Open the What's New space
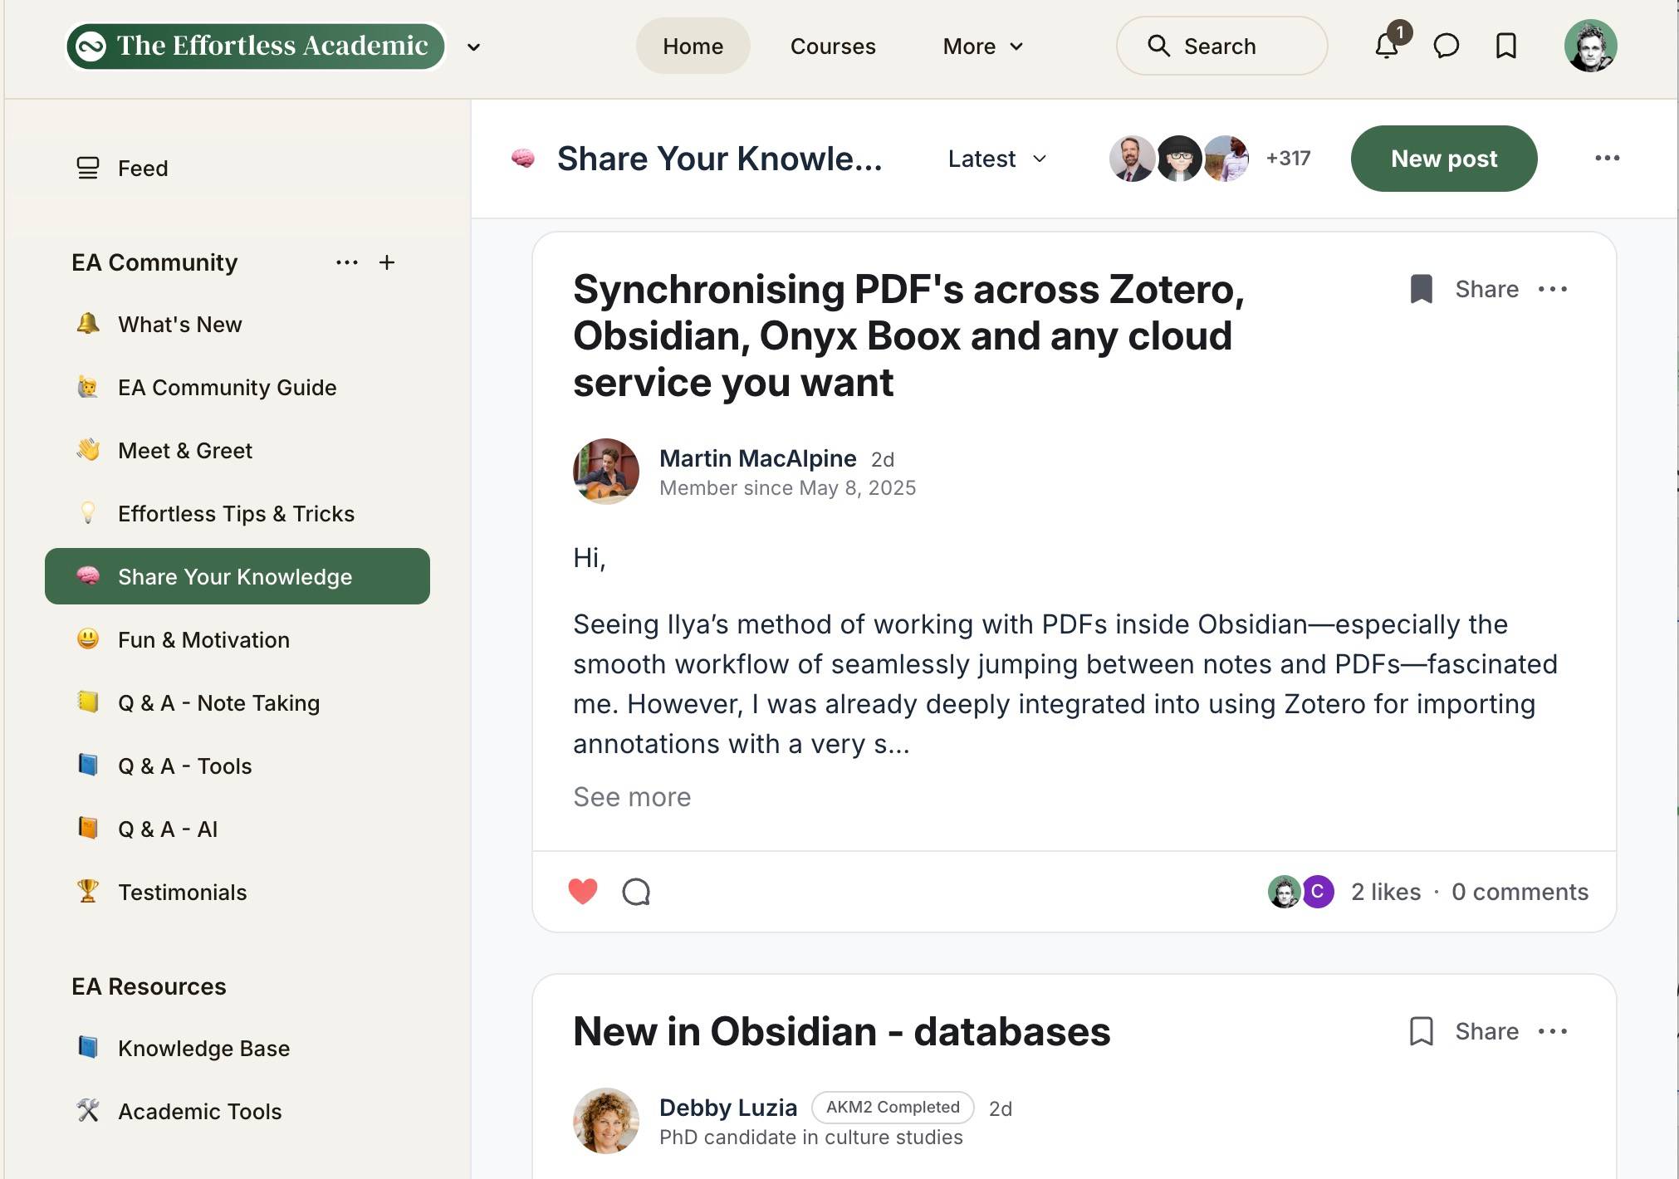This screenshot has height=1179, width=1679. click(x=237, y=325)
